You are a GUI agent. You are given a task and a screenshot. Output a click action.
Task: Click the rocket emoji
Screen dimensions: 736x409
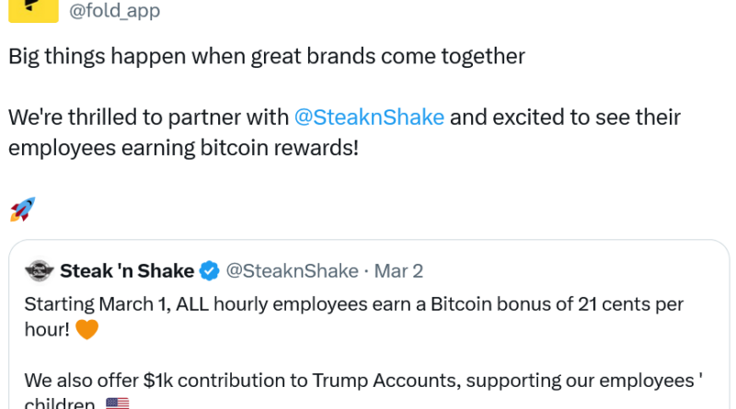point(22,210)
